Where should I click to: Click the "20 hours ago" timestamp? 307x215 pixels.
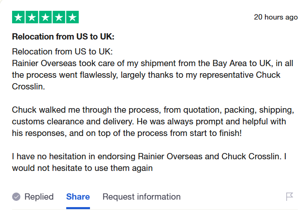pyautogui.click(x=276, y=17)
